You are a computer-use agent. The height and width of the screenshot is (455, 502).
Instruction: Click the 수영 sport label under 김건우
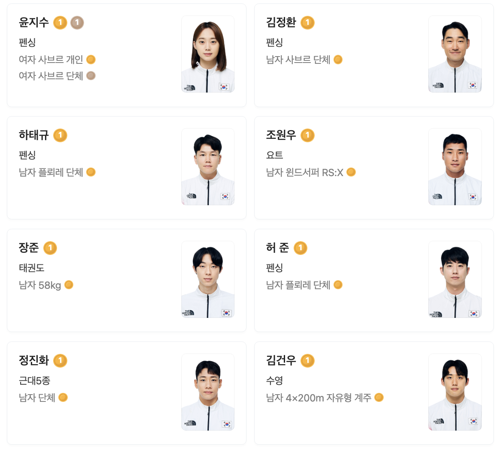274,380
